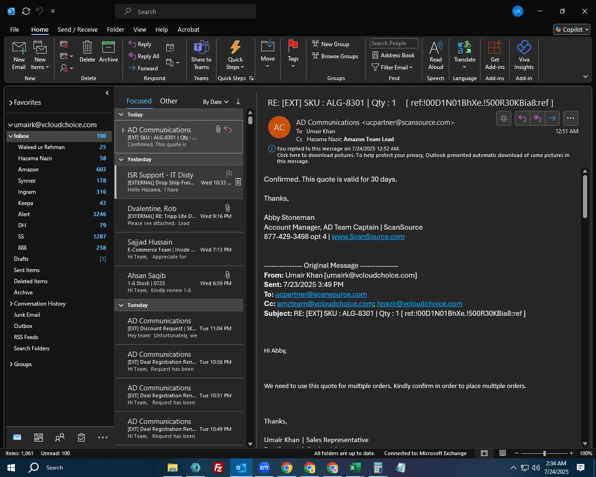Click the Search People field
The height and width of the screenshot is (477, 596).
tap(394, 43)
